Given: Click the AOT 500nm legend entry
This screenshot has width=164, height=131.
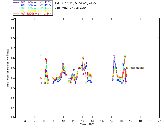Looking at the screenshot, I should 33,5.
